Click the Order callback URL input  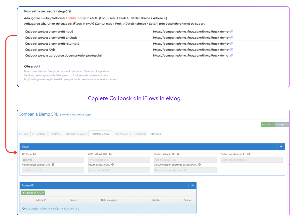pyautogui.click(x=185, y=160)
